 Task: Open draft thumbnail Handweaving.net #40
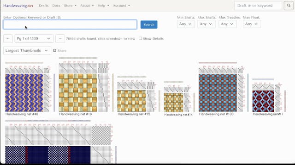click(x=30, y=87)
